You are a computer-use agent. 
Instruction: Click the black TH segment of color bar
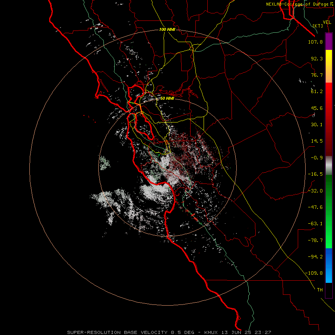coord(329,290)
